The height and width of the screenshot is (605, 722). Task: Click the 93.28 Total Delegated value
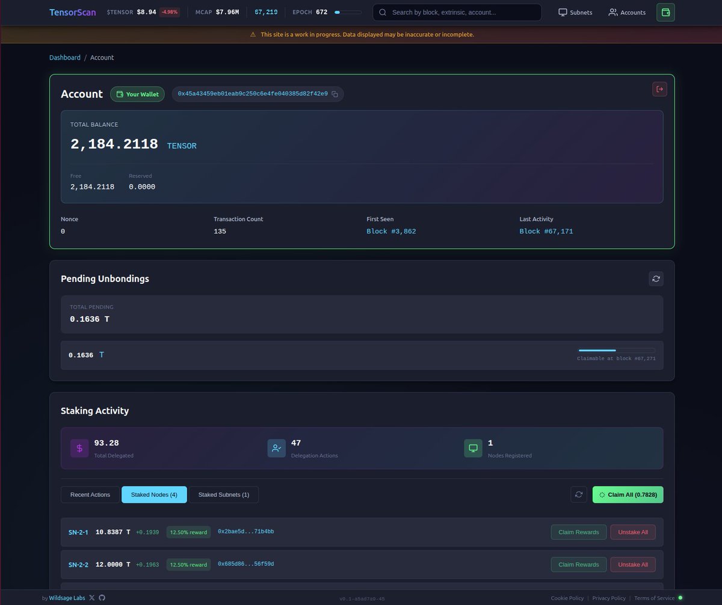106,443
